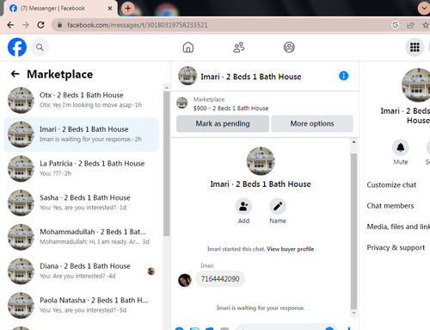
Task: Open the Paola Natasha chat conversation
Action: pos(81,305)
